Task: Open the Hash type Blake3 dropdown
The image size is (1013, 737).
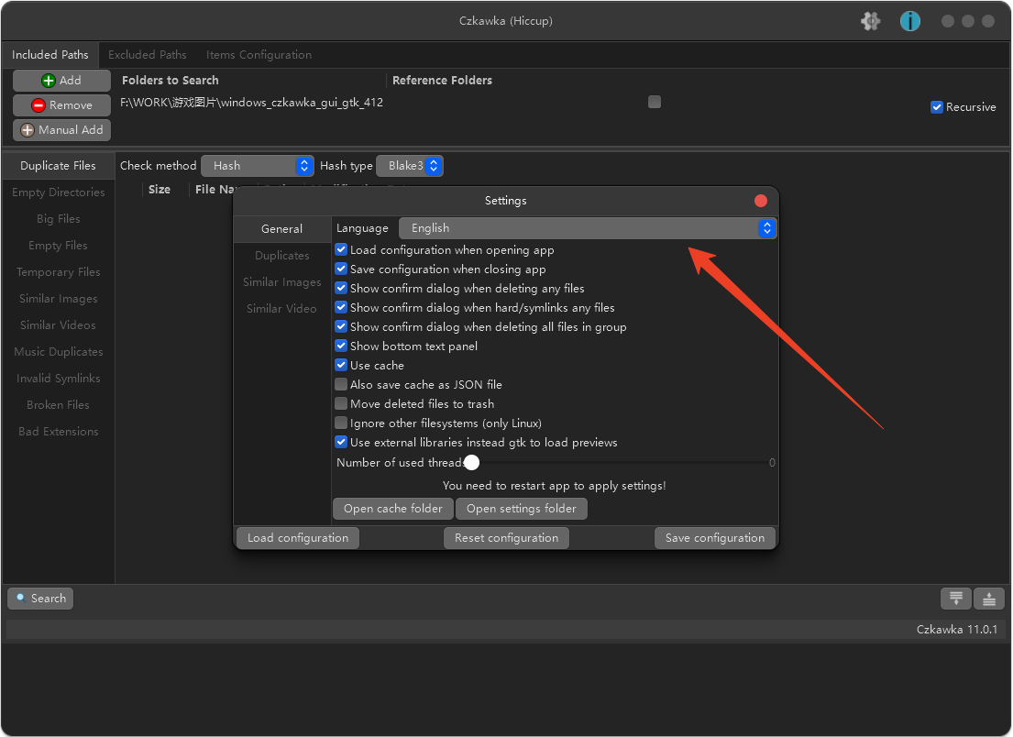Action: 410,166
